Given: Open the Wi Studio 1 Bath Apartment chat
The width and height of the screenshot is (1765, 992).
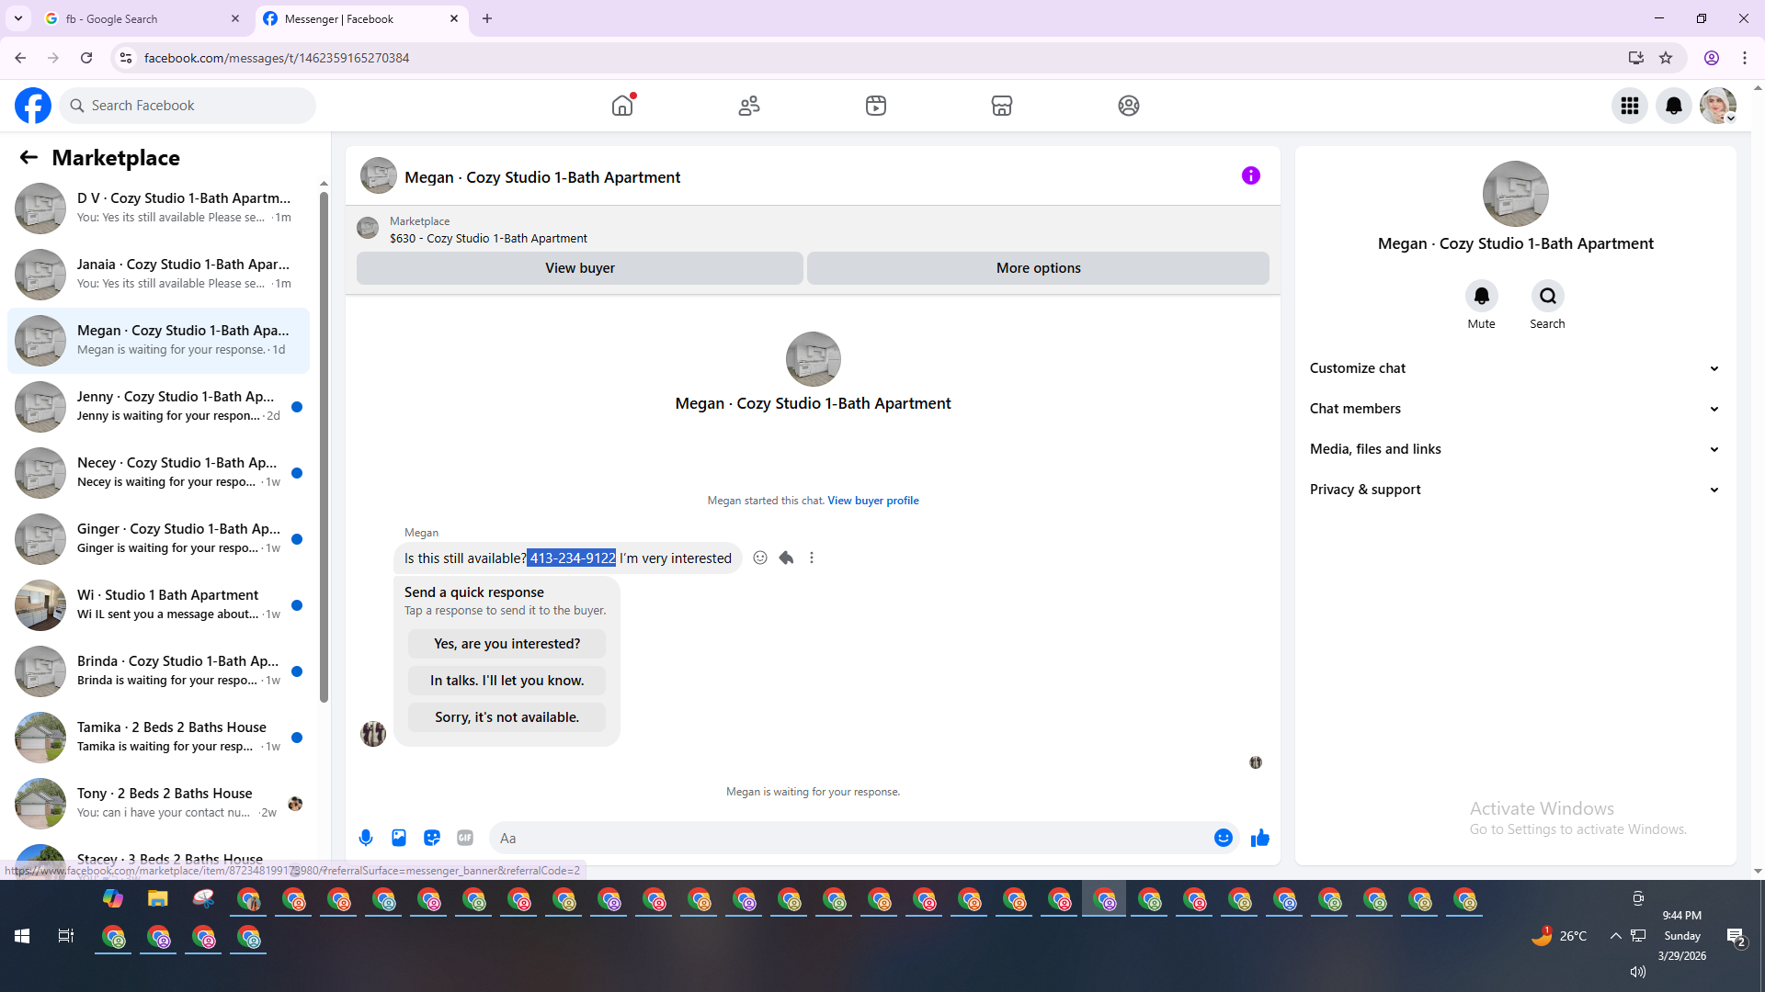Looking at the screenshot, I should [159, 604].
